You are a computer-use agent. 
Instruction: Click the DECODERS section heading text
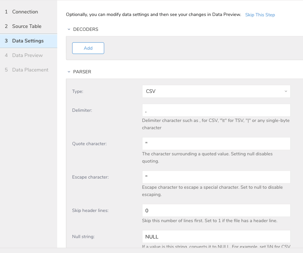pos(86,29)
